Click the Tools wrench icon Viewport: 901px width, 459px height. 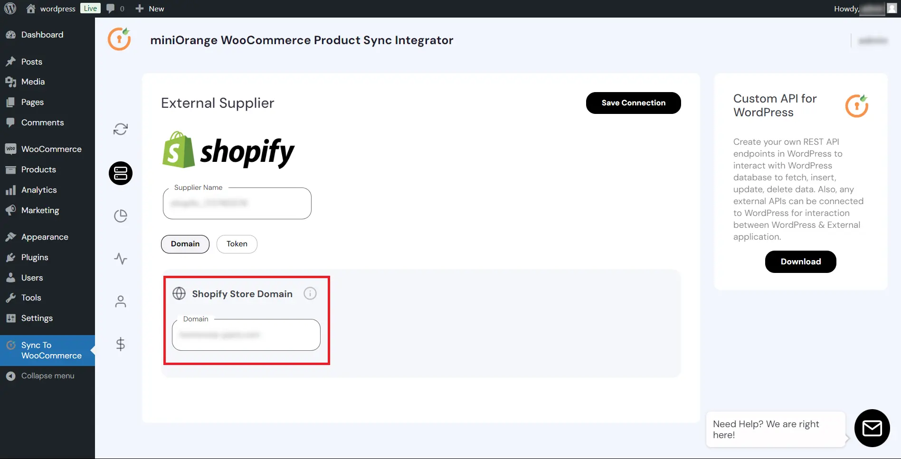[10, 298]
